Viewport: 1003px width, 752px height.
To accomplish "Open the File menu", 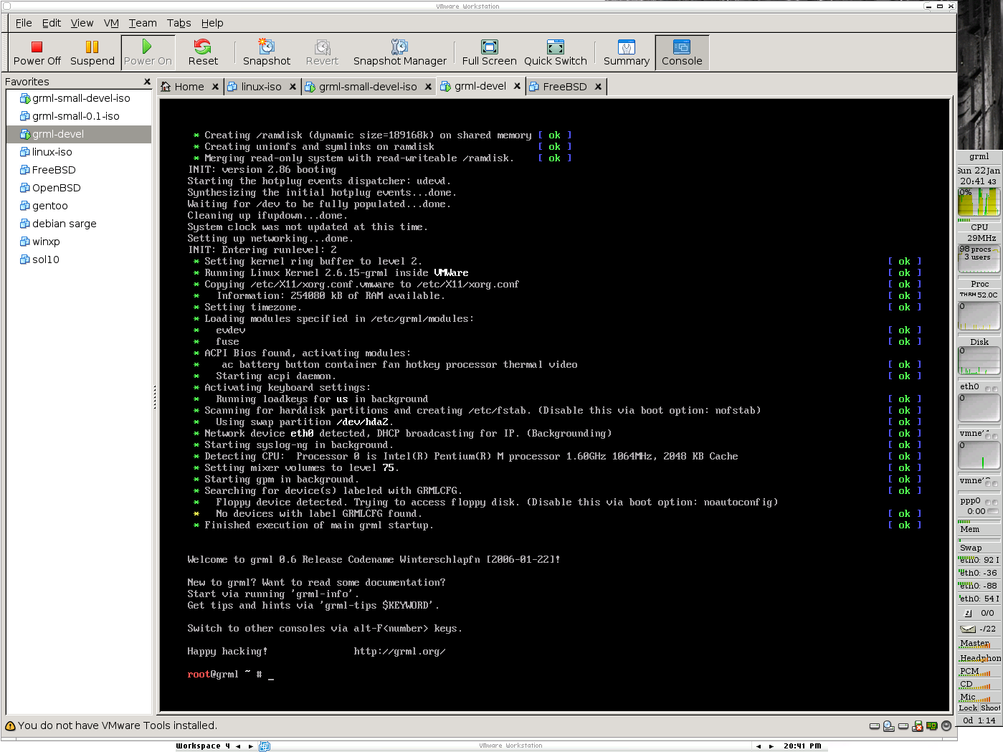I will coord(24,23).
